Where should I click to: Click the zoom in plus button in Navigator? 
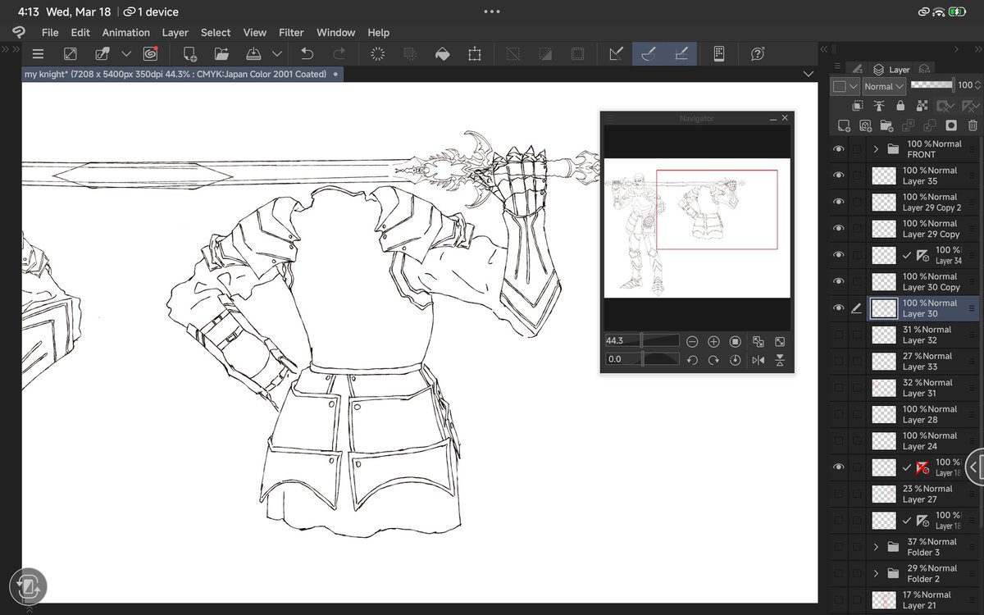tap(713, 341)
